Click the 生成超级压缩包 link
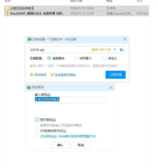 [65, 75]
